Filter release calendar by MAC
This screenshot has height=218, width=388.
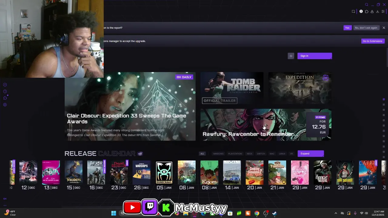click(x=272, y=154)
